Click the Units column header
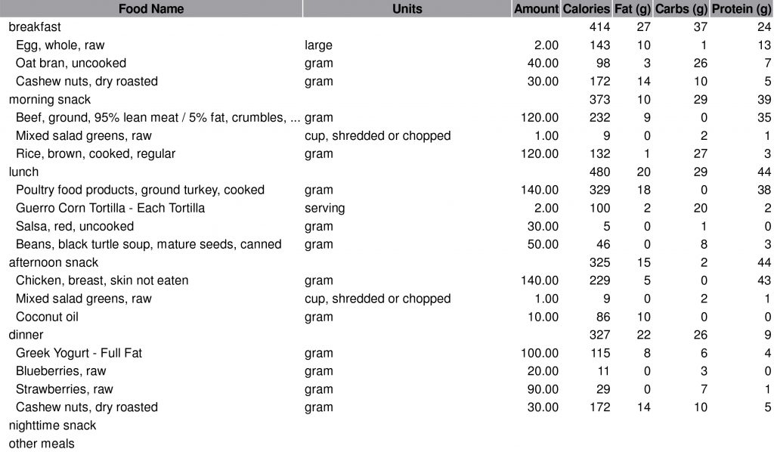774x452 pixels. [x=407, y=9]
